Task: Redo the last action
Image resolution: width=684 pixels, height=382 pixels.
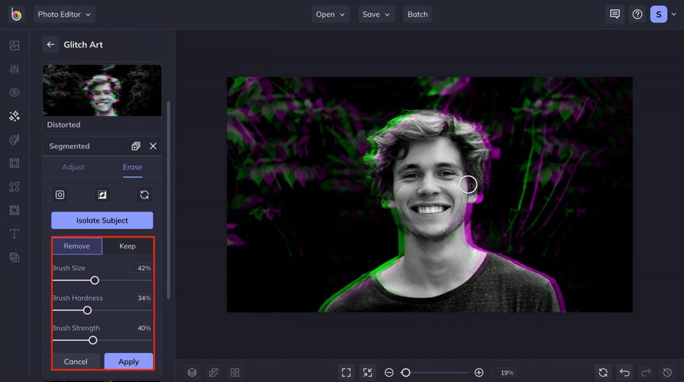Action: pyautogui.click(x=646, y=373)
